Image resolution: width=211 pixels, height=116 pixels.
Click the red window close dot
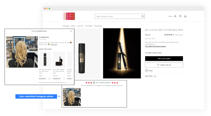click(45, 8)
